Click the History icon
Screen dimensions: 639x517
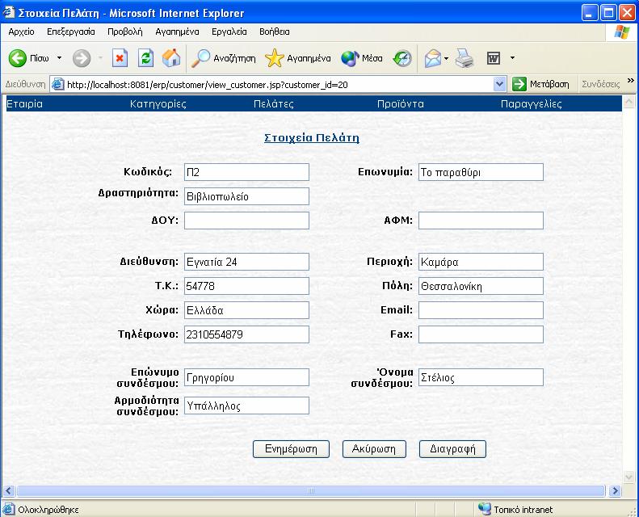point(402,58)
